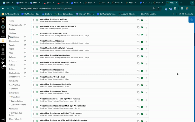The width and height of the screenshot is (195, 122).
Task: Click quiz type icon beside Represent Hundredths
Action: click(x=37, y=85)
